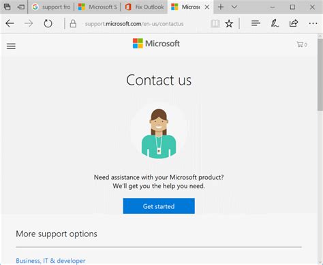Open a new tab with plus icon
323x265 pixels.
pyautogui.click(x=221, y=7)
